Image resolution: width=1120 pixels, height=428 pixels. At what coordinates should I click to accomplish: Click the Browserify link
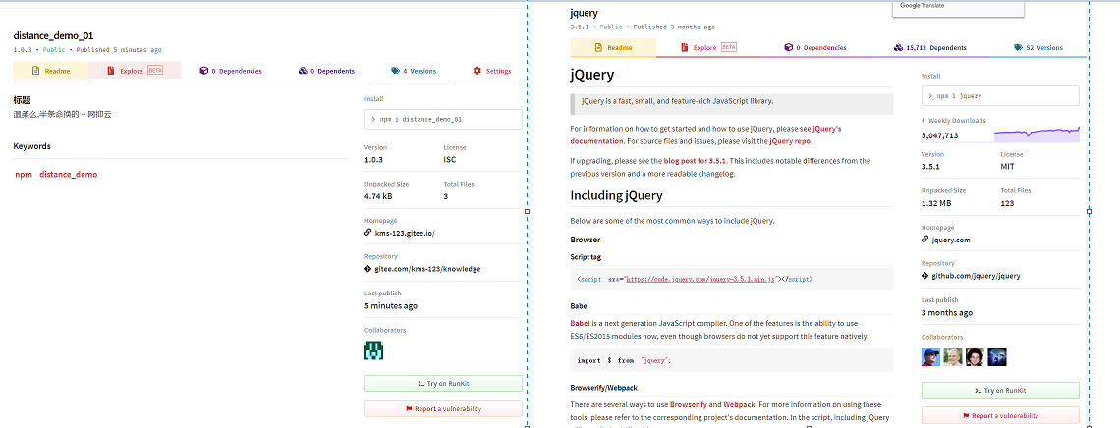tap(691, 404)
